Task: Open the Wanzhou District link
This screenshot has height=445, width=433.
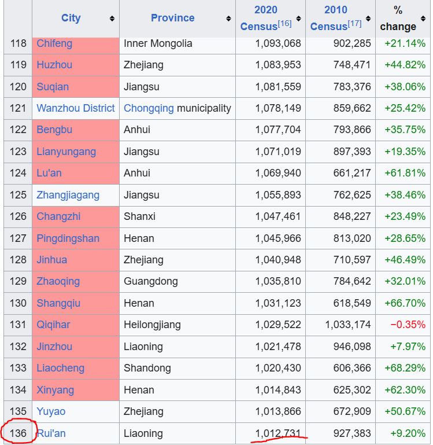Action: pyautogui.click(x=76, y=108)
